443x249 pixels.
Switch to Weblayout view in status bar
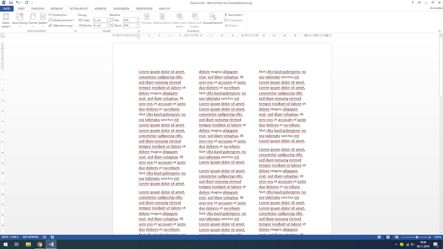396,237
